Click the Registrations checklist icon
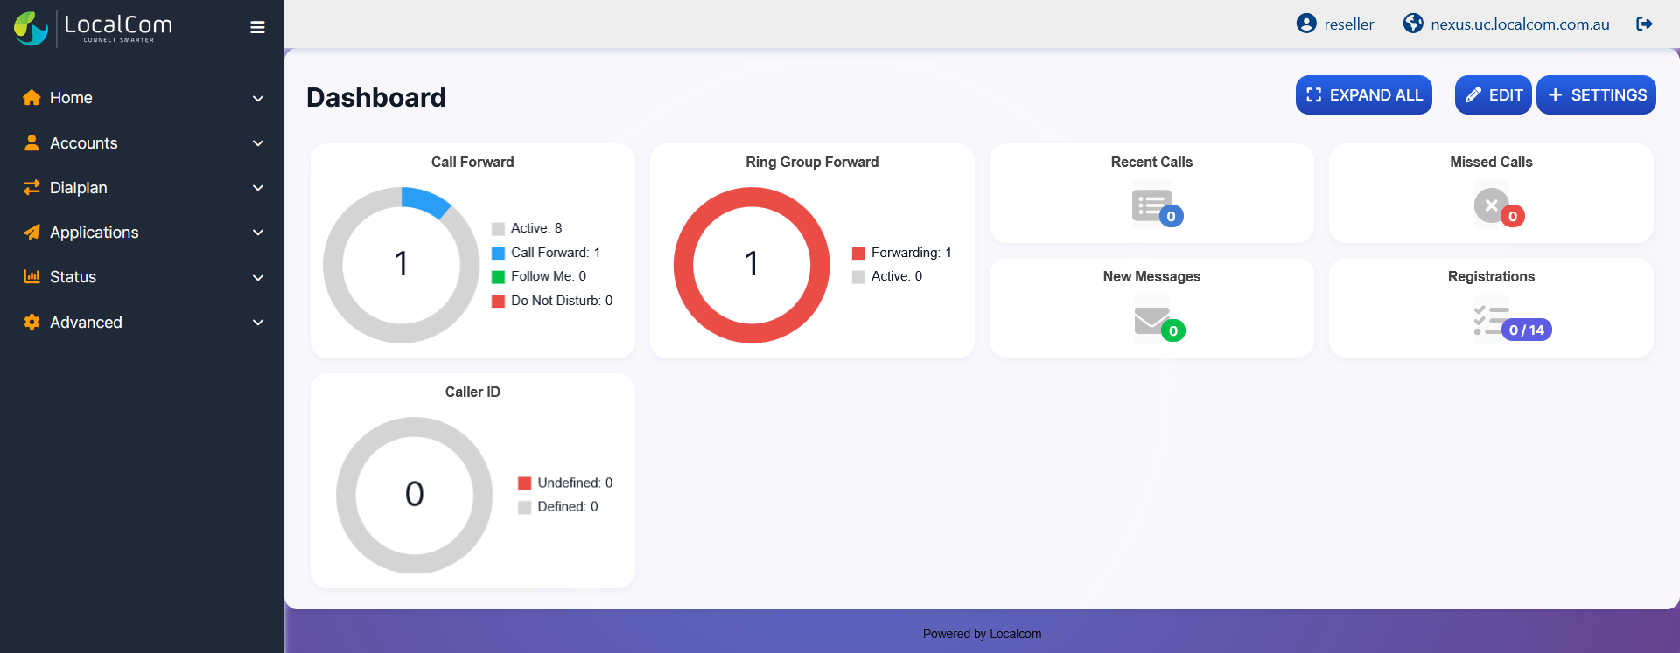The width and height of the screenshot is (1680, 653). (1491, 320)
